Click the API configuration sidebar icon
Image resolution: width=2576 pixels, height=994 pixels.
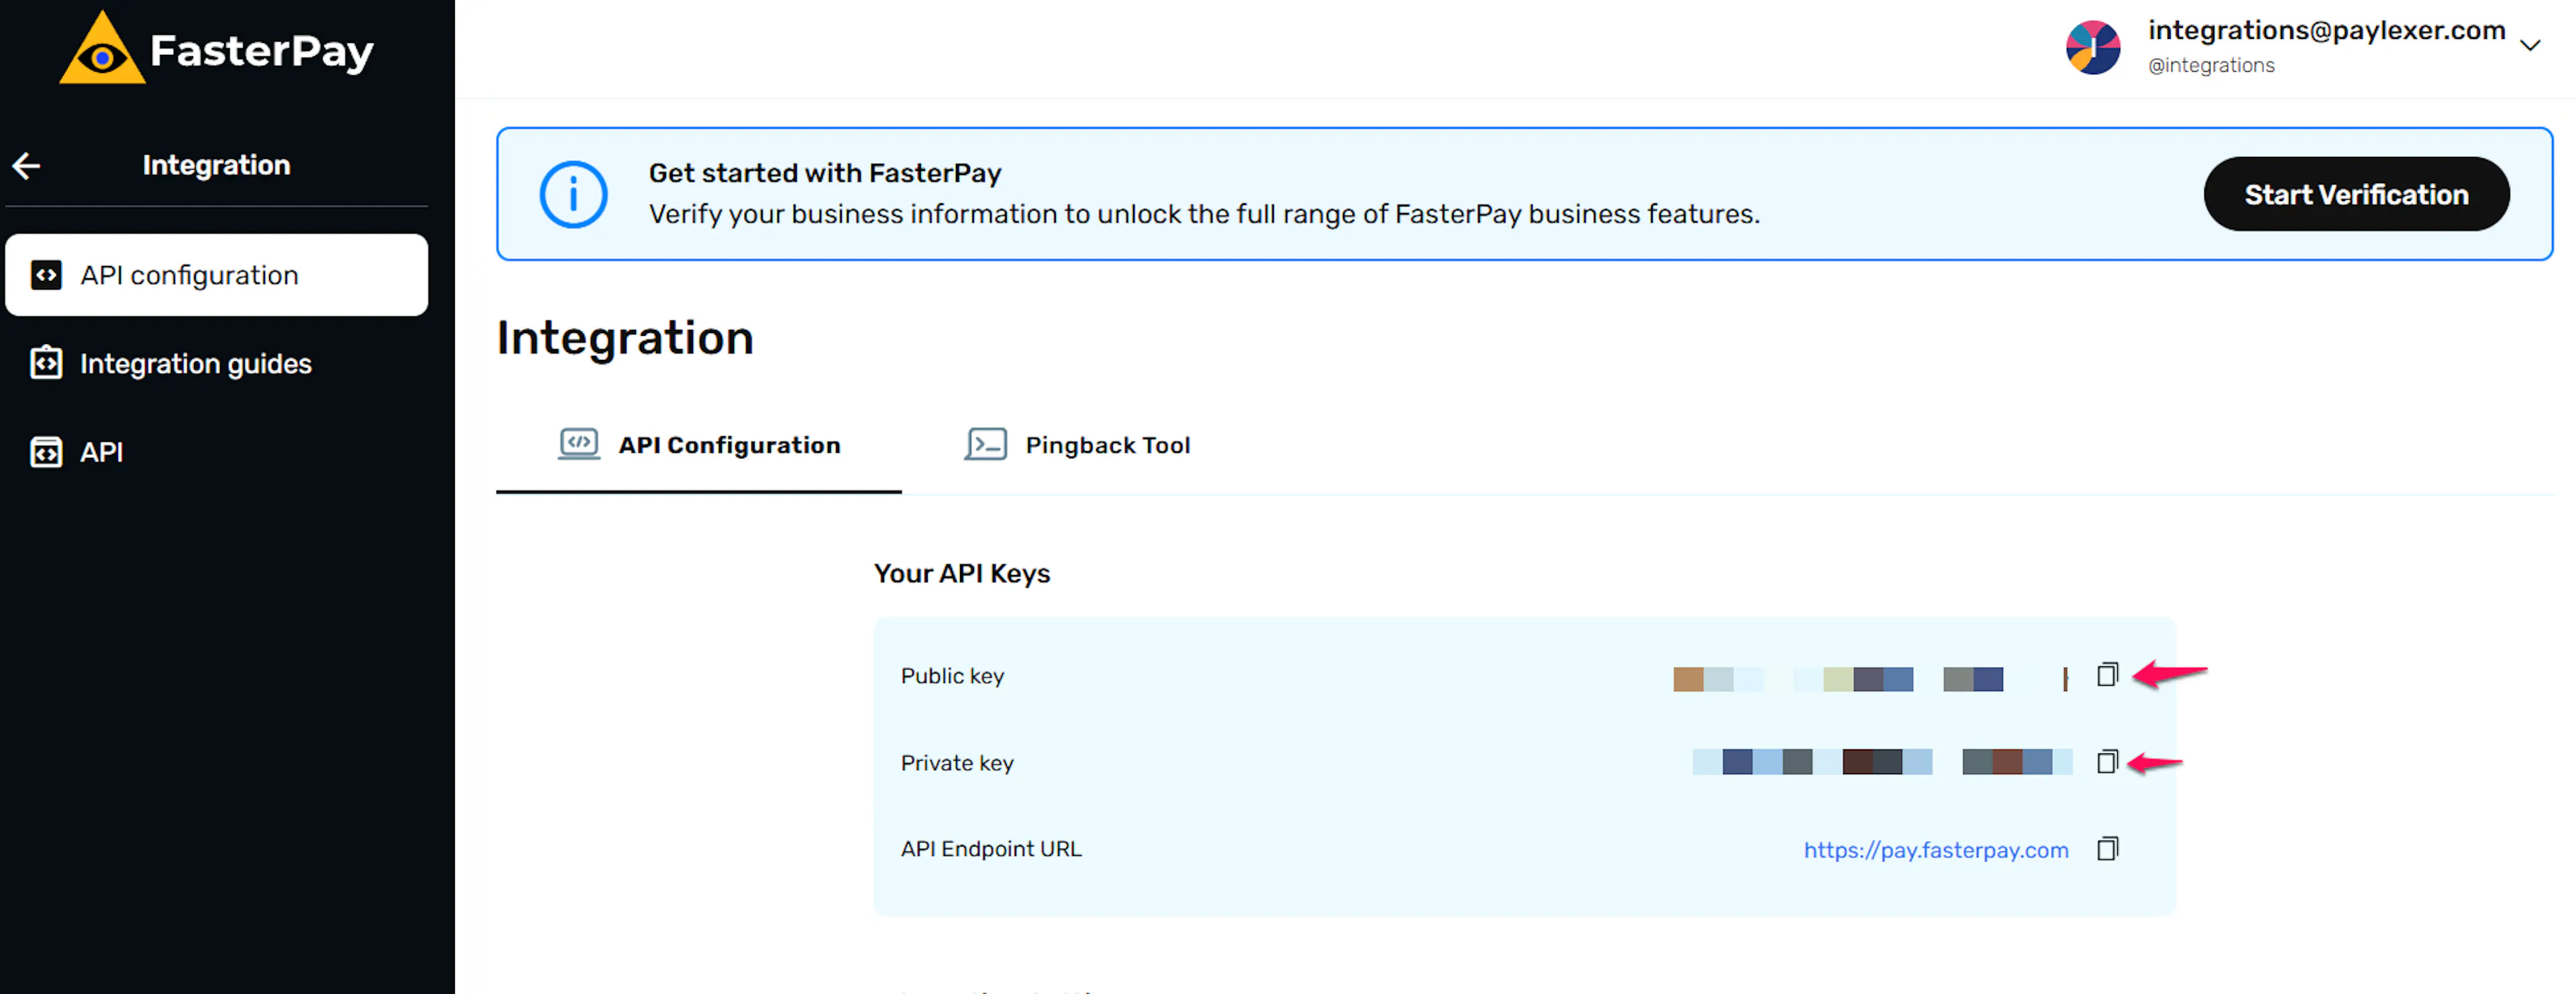click(46, 275)
